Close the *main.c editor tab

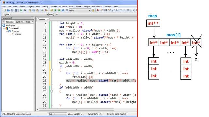pyautogui.click(x=48, y=19)
